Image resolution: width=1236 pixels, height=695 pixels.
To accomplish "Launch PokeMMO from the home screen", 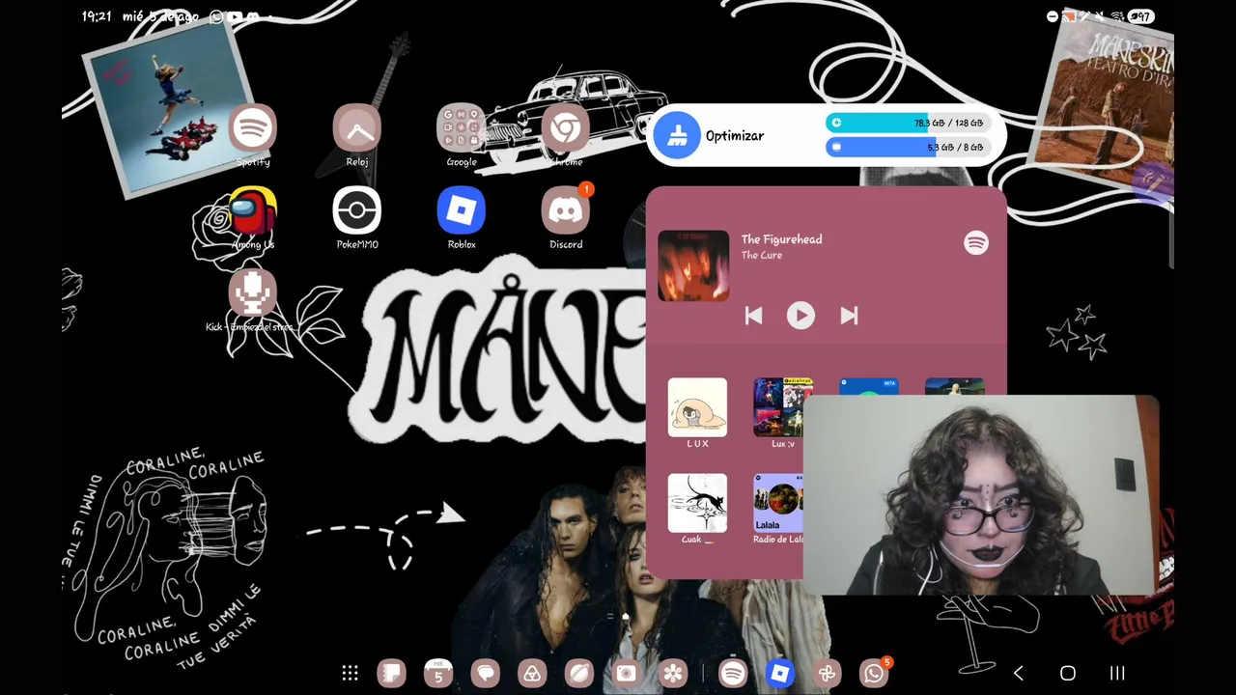I will (357, 210).
